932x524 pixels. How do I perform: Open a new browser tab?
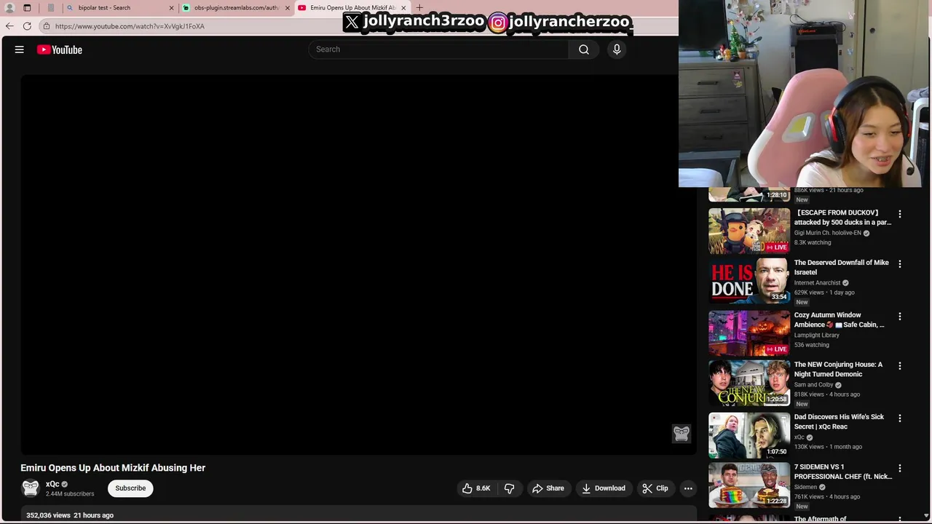419,7
